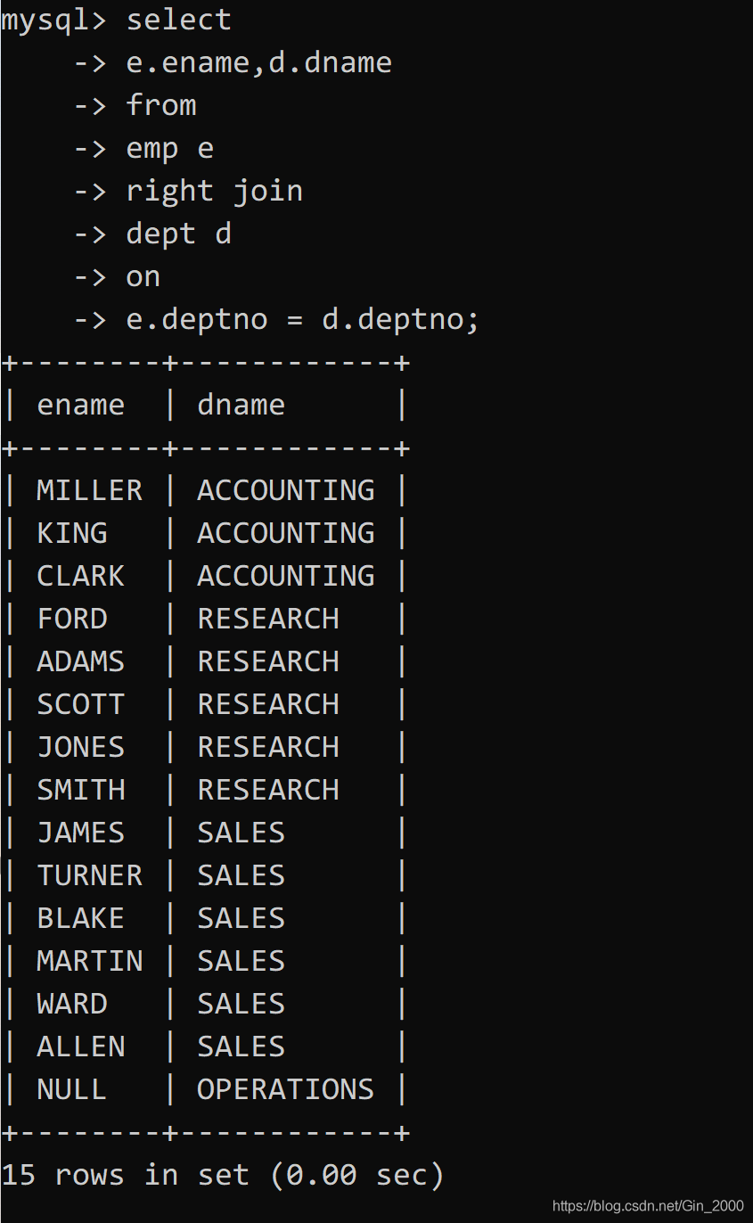Image resolution: width=753 pixels, height=1223 pixels.
Task: Click the 'right join' query line
Action: coord(214,191)
